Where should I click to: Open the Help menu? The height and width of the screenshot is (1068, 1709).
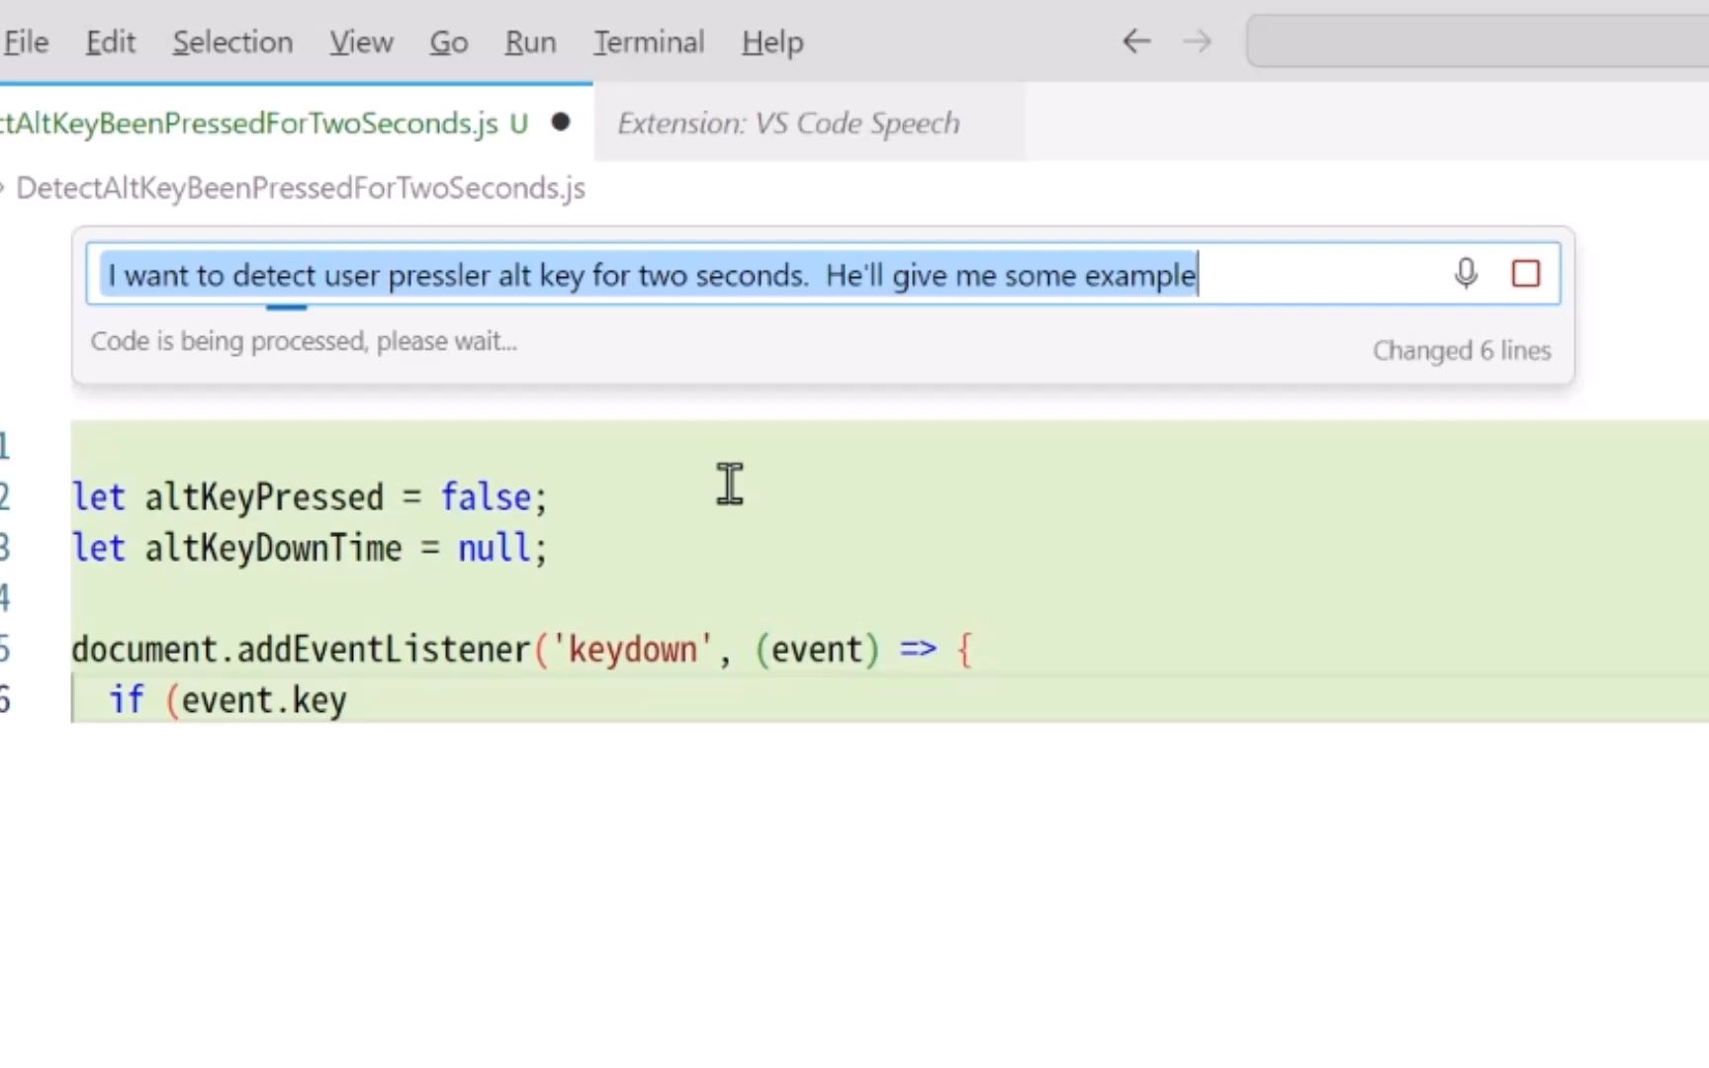tap(772, 42)
